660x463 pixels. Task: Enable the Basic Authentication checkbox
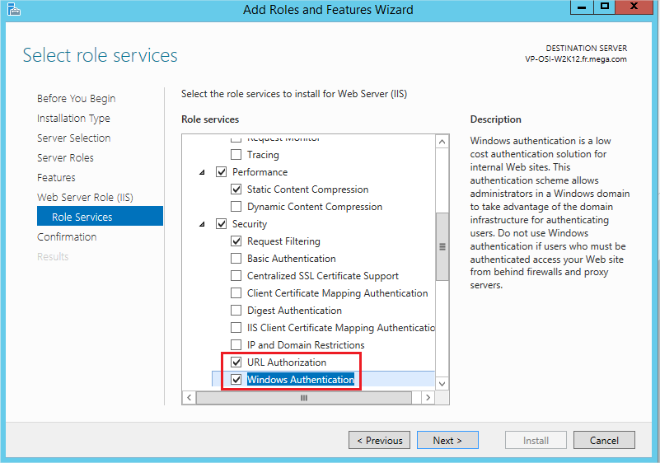[236, 259]
